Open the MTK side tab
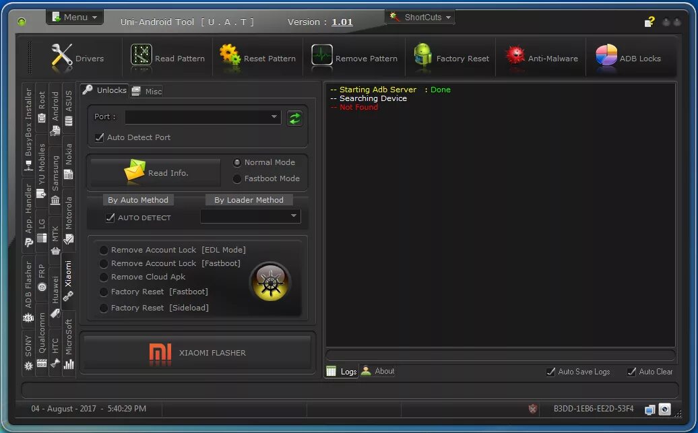The image size is (698, 433). click(55, 240)
